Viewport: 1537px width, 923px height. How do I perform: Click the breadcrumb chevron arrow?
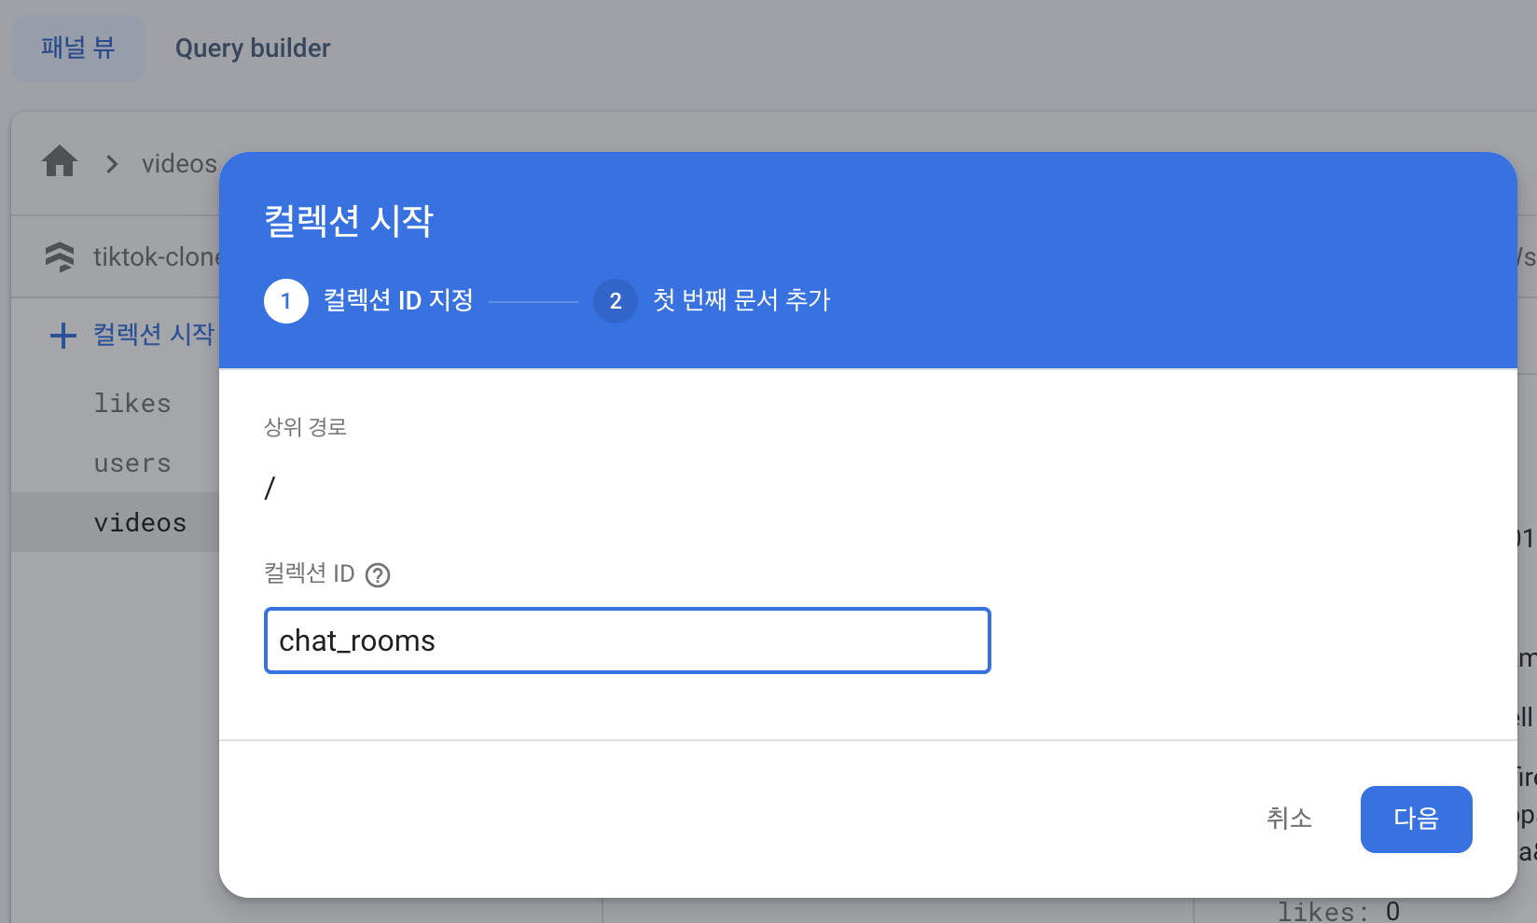113,164
